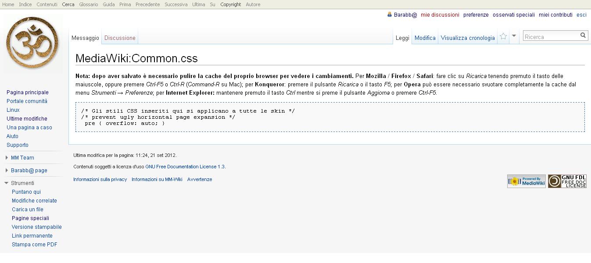Image resolution: width=591 pixels, height=263 pixels.
Task: Click the search magnifier icon
Action: click(x=583, y=36)
